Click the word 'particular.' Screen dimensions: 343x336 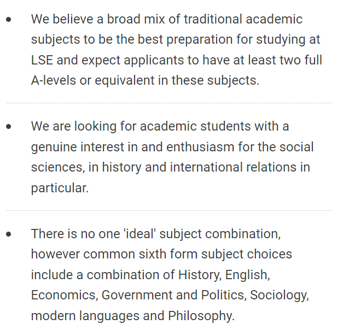coord(59,187)
